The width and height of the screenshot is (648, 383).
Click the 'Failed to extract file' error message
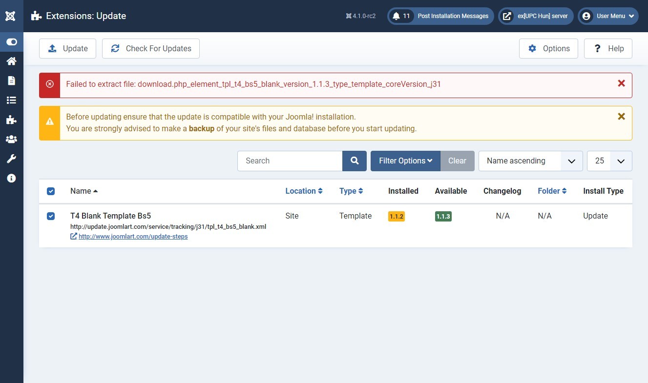pos(253,84)
